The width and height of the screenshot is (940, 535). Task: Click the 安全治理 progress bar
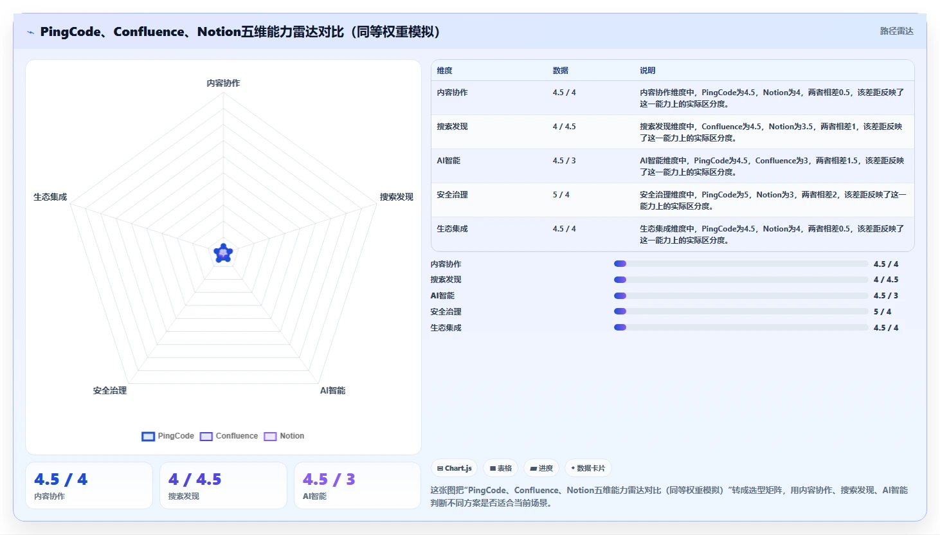tap(741, 311)
